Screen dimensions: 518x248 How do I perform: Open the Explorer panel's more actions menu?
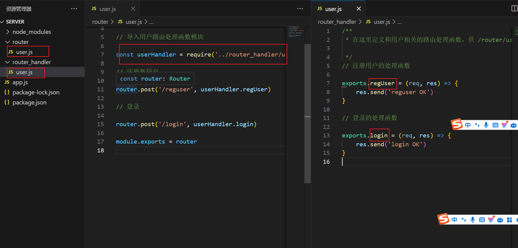[x=74, y=9]
